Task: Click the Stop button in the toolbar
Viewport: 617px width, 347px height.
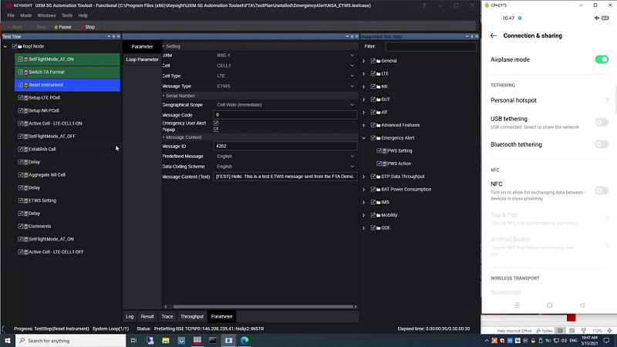Action: [88, 27]
